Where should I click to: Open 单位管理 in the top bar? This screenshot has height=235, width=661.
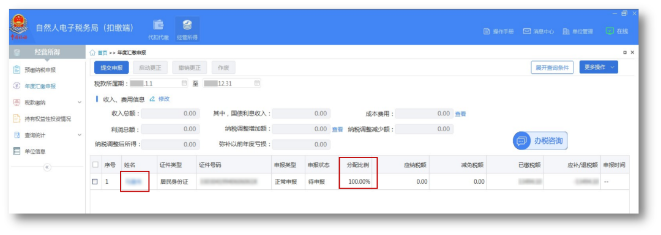pyautogui.click(x=578, y=32)
